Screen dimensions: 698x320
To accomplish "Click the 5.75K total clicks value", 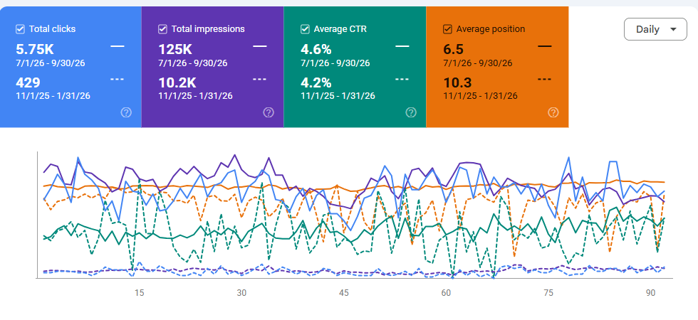I will coord(35,49).
